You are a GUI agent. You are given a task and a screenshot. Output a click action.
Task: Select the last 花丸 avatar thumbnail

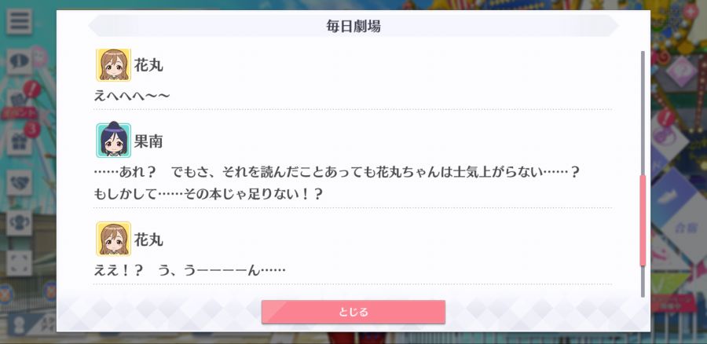113,239
